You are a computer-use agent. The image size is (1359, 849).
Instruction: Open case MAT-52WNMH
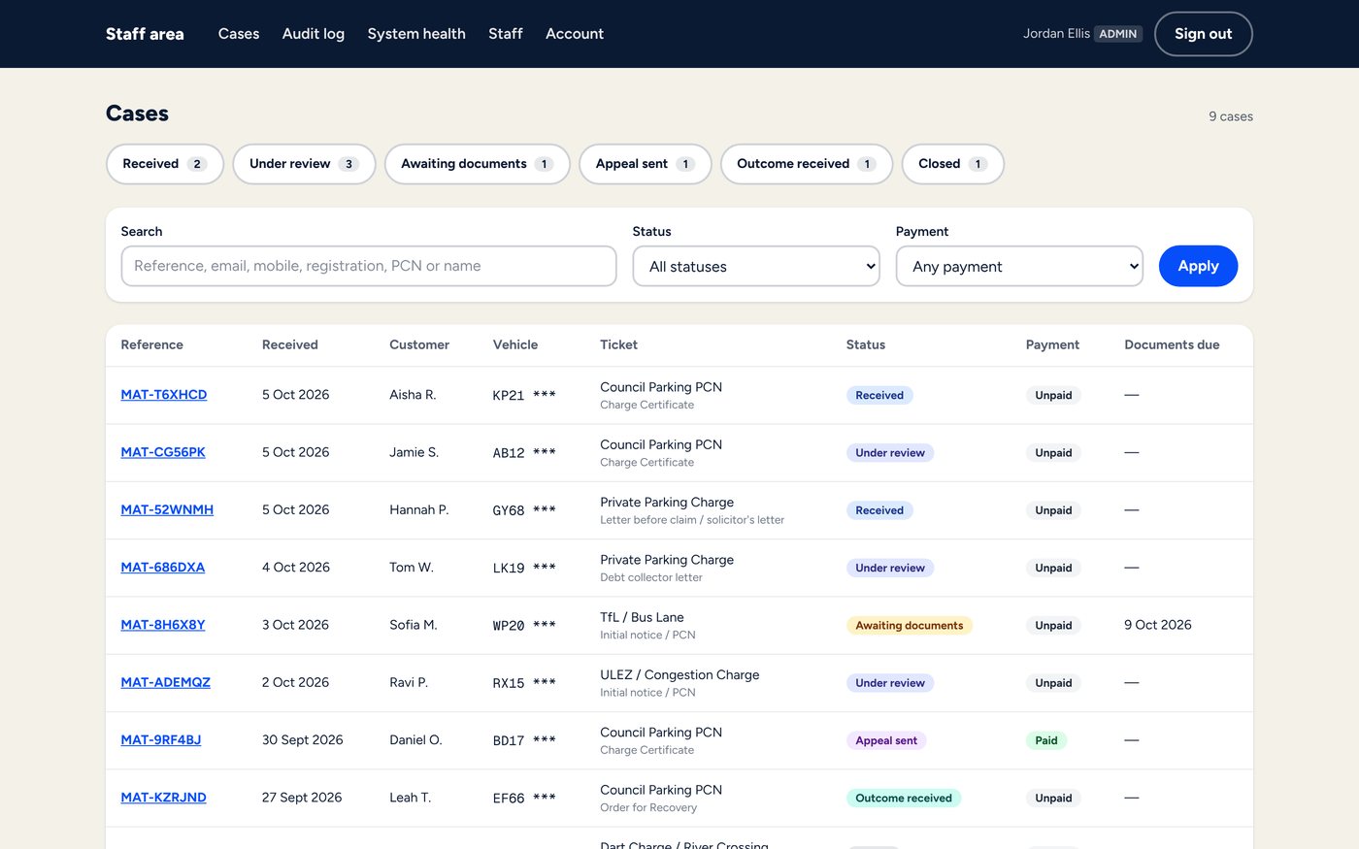click(x=167, y=509)
